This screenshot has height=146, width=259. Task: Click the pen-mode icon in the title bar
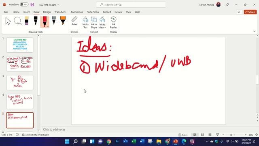coord(227,4)
